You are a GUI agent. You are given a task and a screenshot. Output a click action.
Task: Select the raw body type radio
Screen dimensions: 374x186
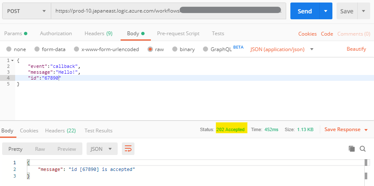150,49
